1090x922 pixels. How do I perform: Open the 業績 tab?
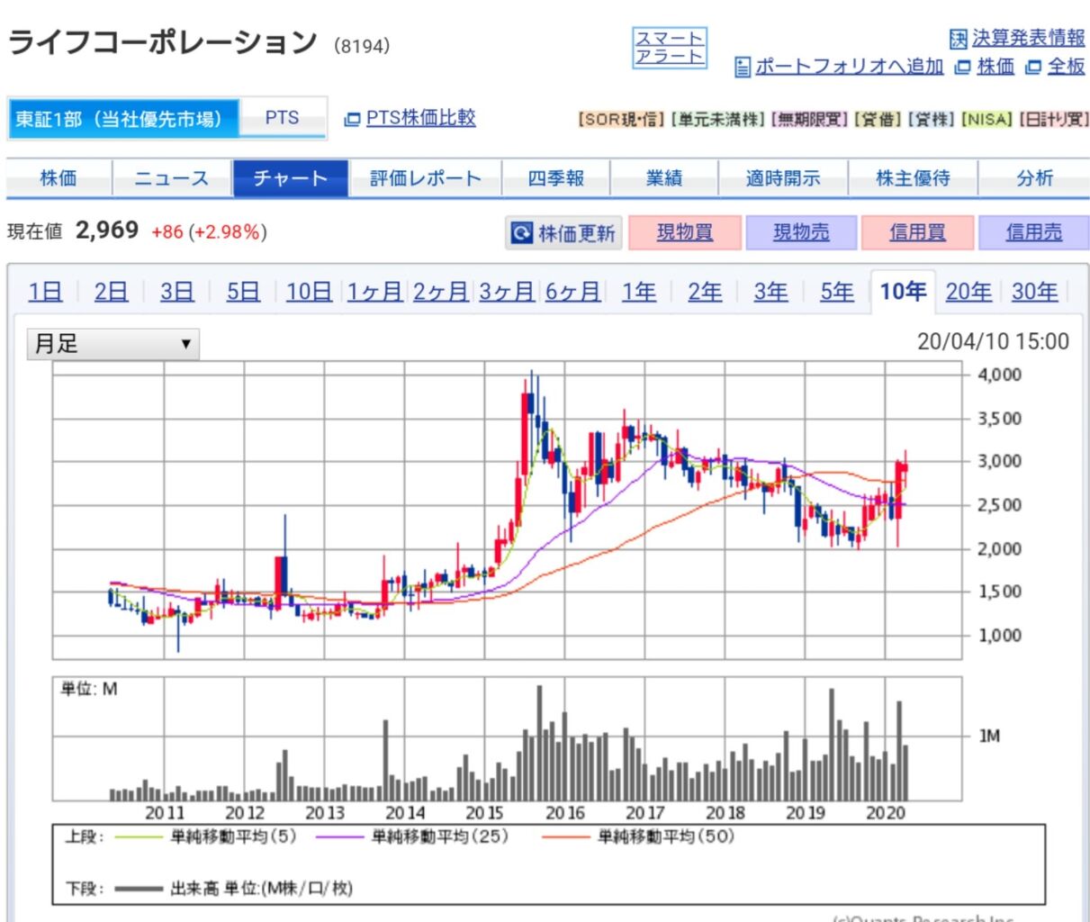[664, 178]
